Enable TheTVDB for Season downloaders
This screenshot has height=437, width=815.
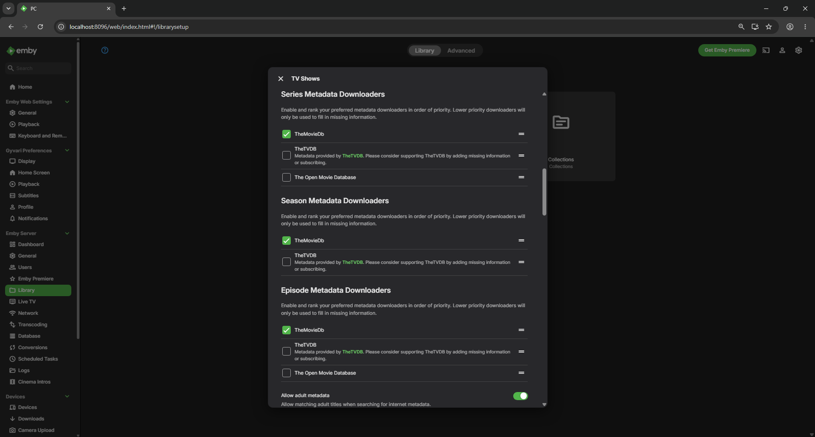pyautogui.click(x=287, y=262)
